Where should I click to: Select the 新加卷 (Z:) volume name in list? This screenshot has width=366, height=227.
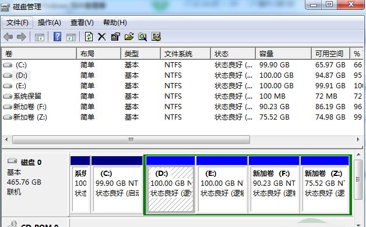pos(30,117)
